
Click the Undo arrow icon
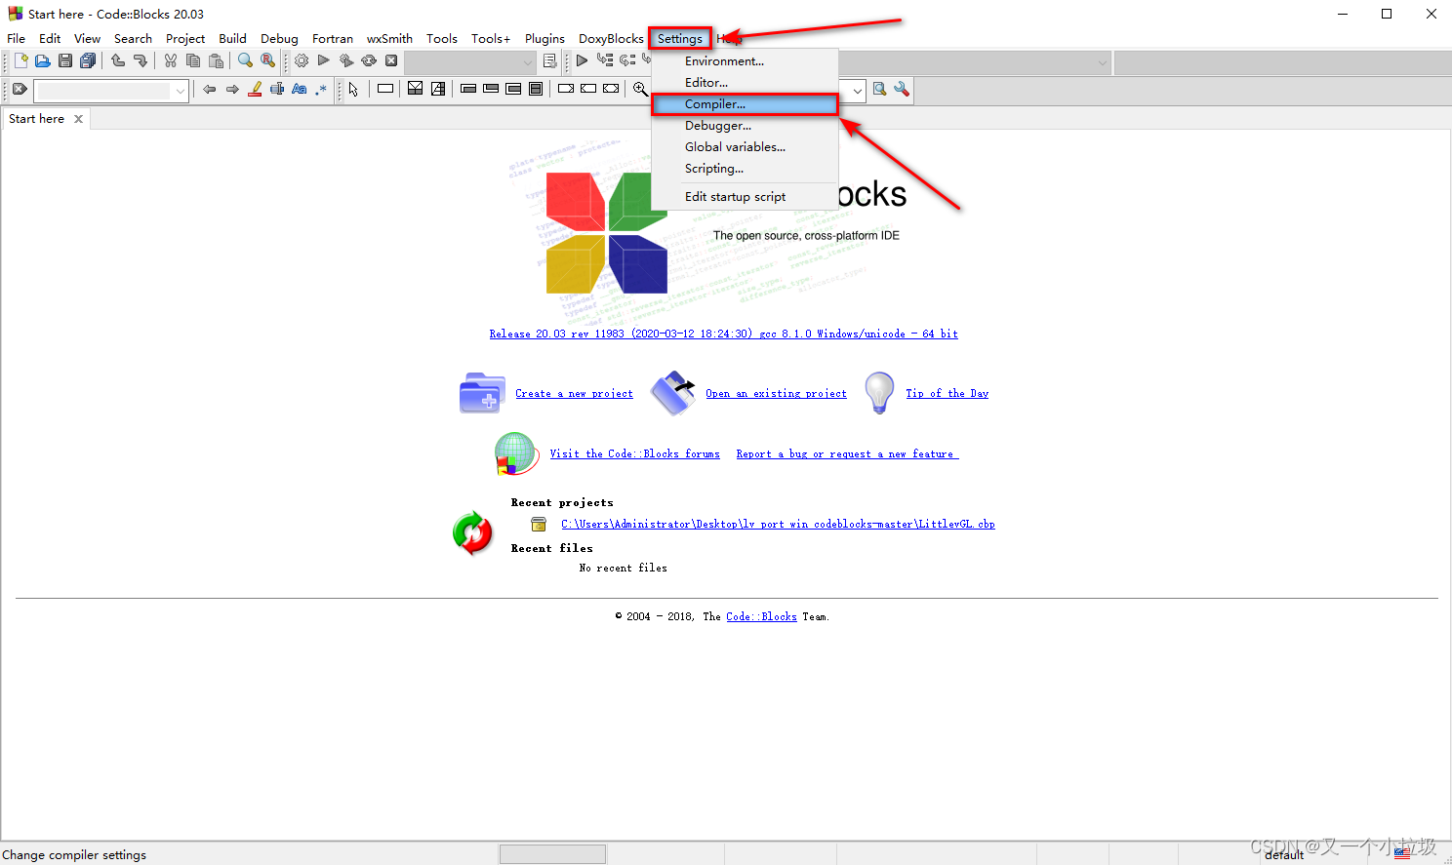118,60
